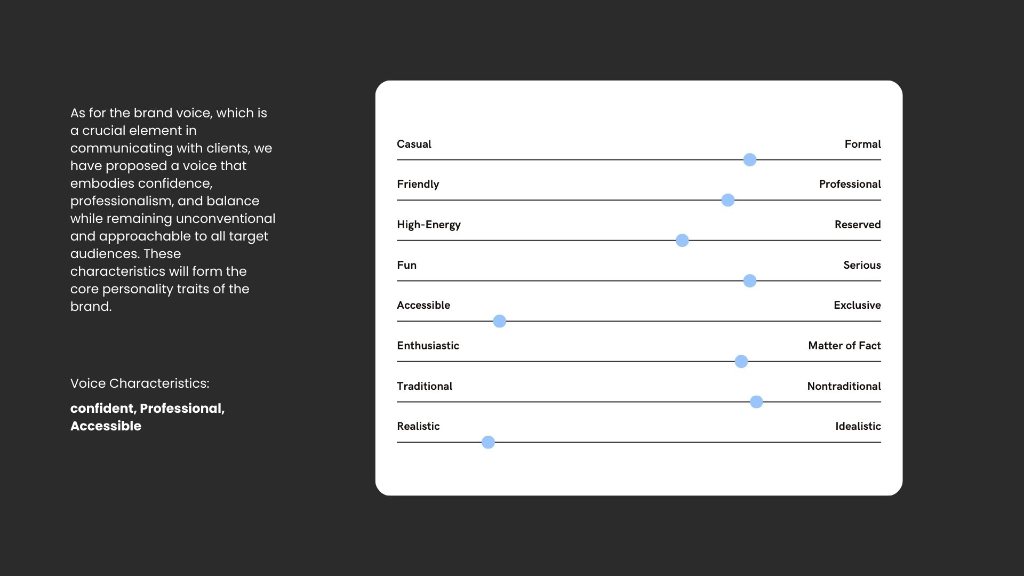Click the Friendly–Professional slider knob
The width and height of the screenshot is (1024, 576).
tap(727, 200)
